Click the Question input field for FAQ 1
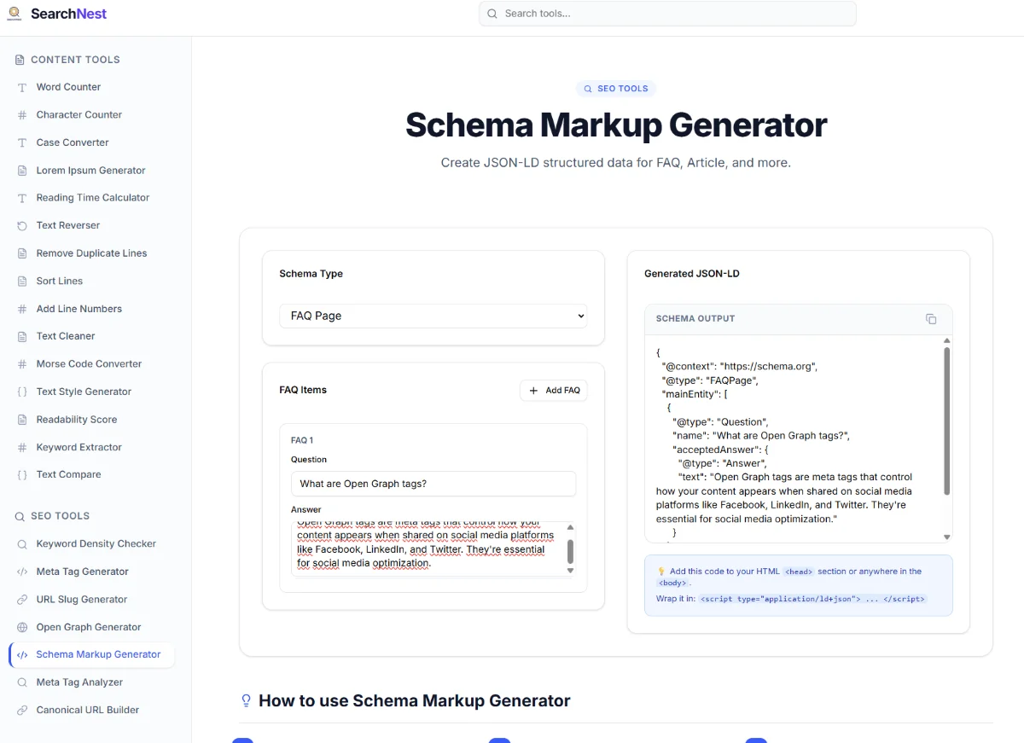 433,484
